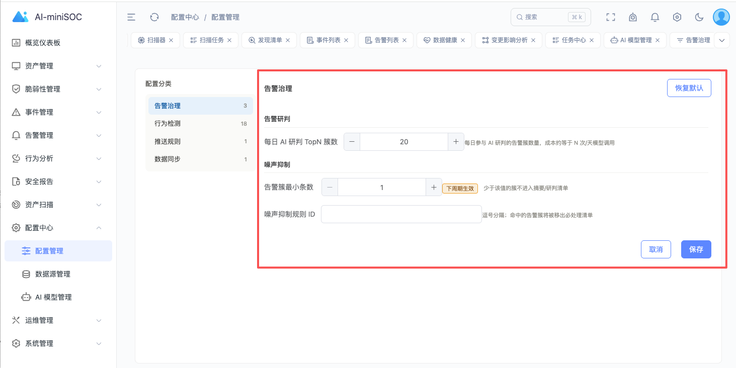736x368 pixels.
Task: Select 推送规则 configuration category
Action: point(201,142)
